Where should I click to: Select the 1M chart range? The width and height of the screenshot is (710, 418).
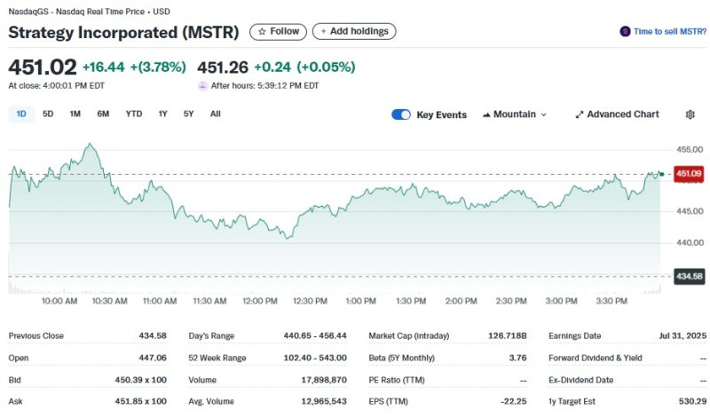click(75, 114)
